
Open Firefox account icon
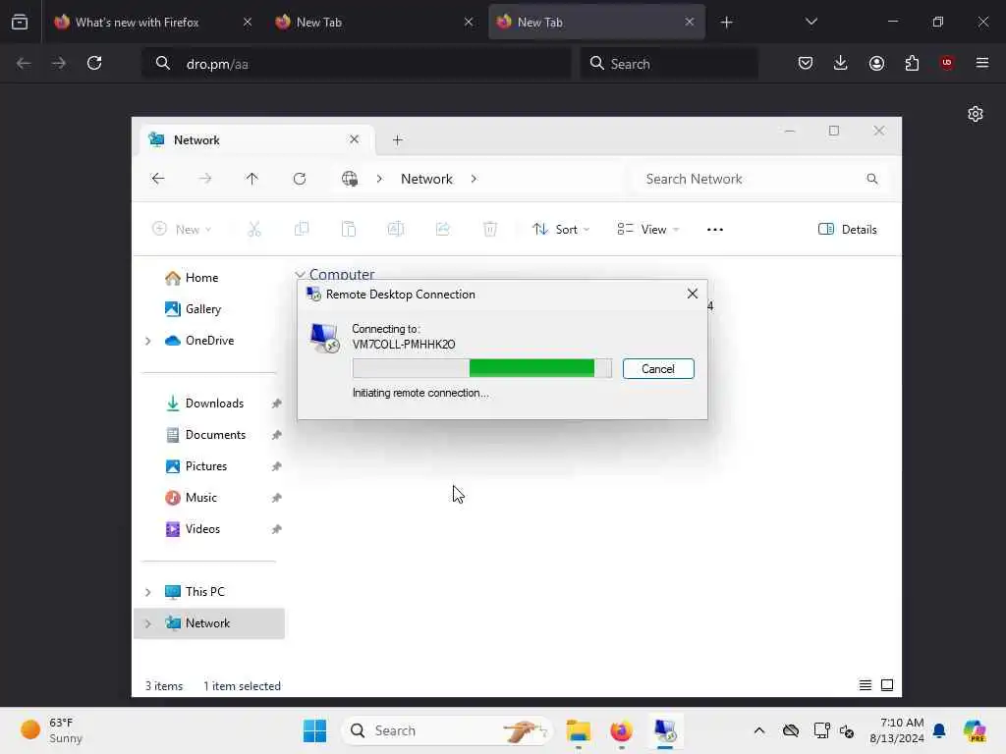(x=876, y=63)
